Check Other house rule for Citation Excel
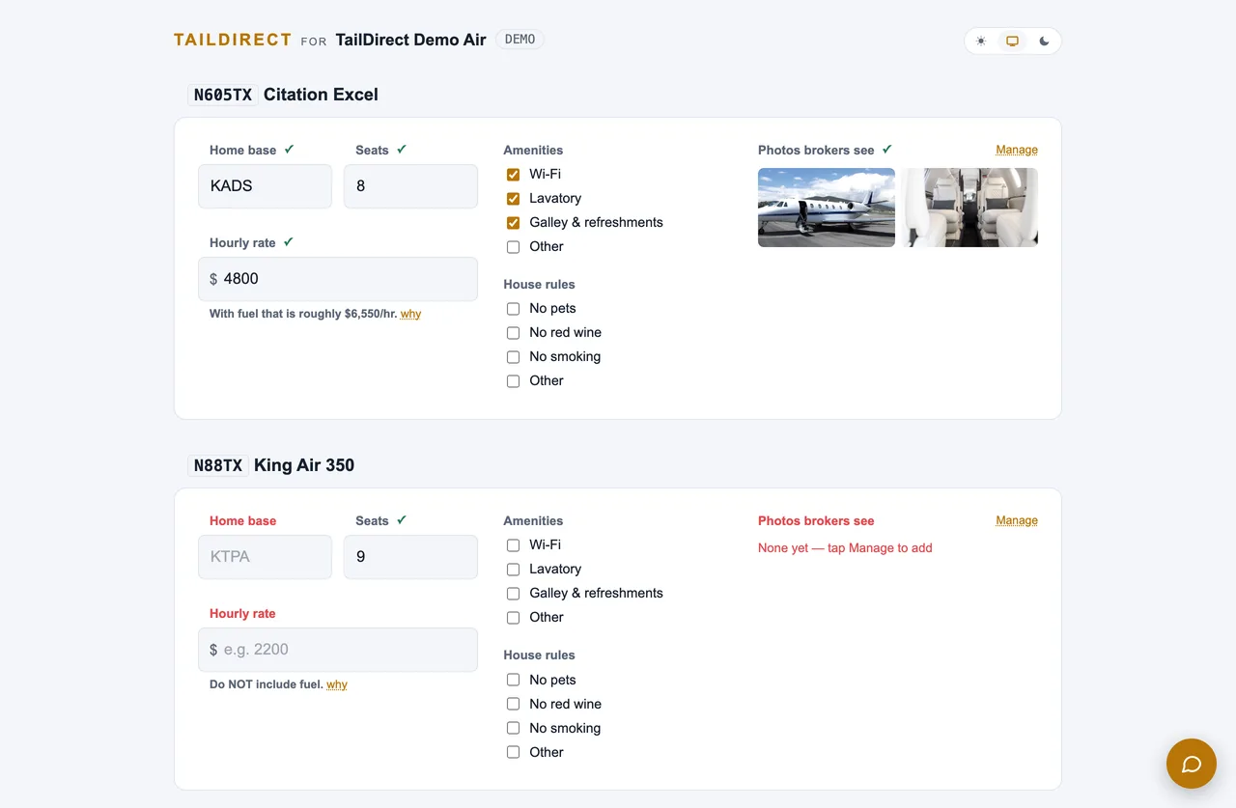1236x808 pixels. click(514, 381)
